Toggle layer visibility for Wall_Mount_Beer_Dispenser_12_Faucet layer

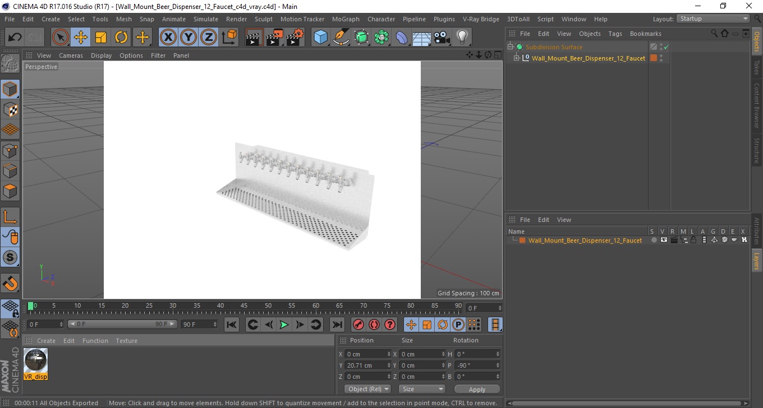point(664,240)
